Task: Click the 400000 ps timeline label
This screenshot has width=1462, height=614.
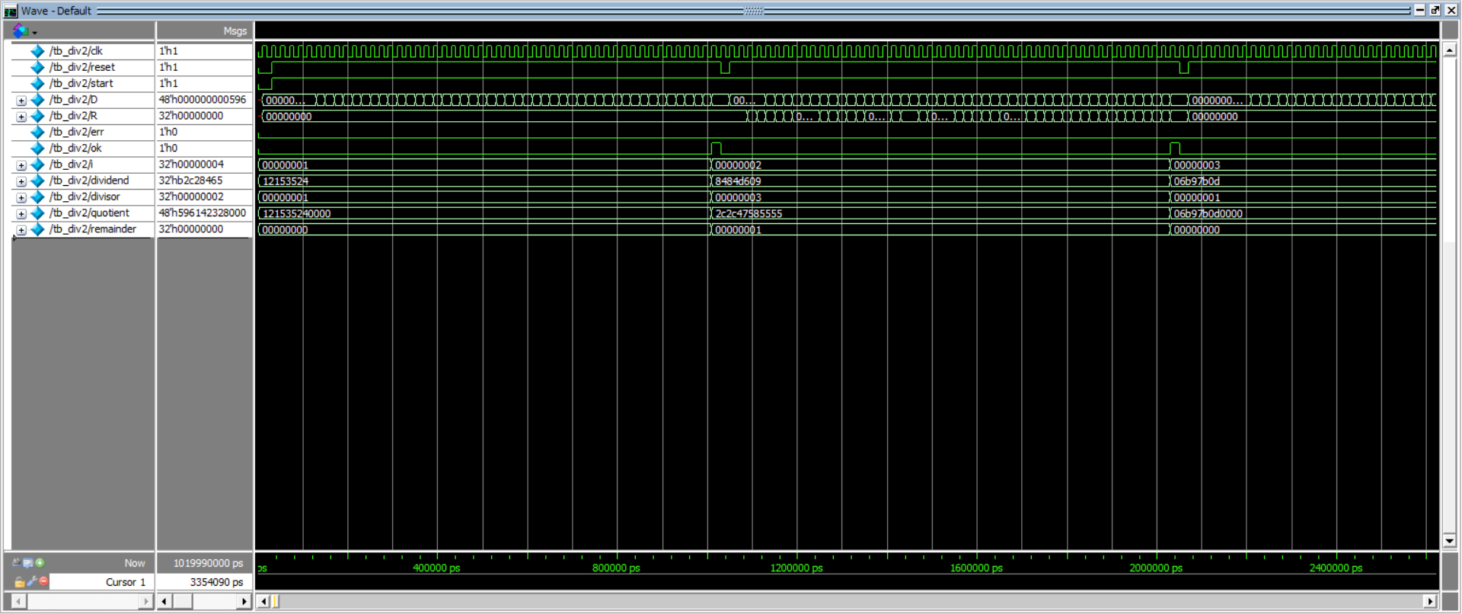Action: (436, 568)
